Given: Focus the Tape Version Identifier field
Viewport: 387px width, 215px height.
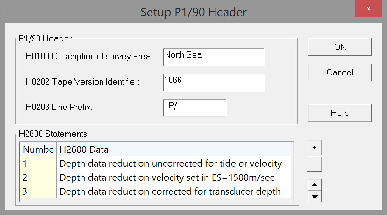Looking at the screenshot, I should [214, 82].
